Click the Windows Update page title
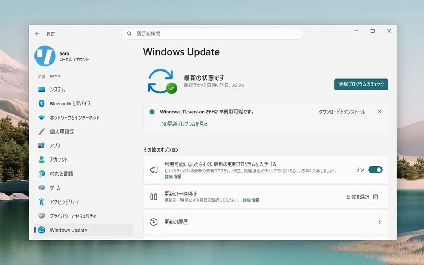Image resolution: width=424 pixels, height=265 pixels. click(x=181, y=52)
